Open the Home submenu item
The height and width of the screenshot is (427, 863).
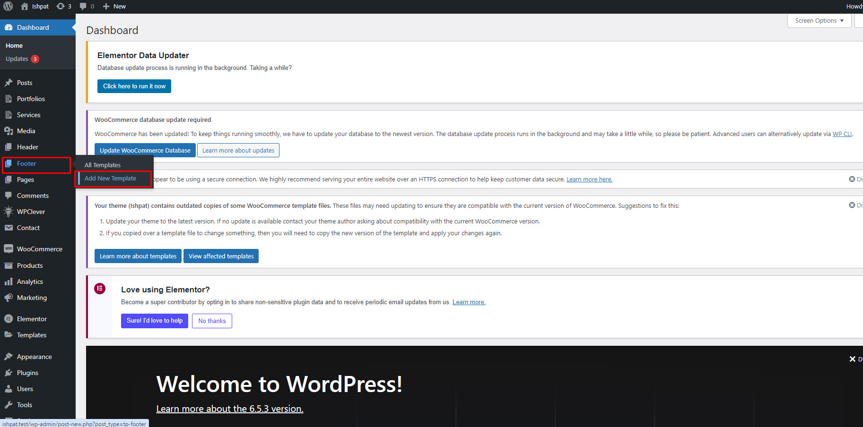click(14, 45)
